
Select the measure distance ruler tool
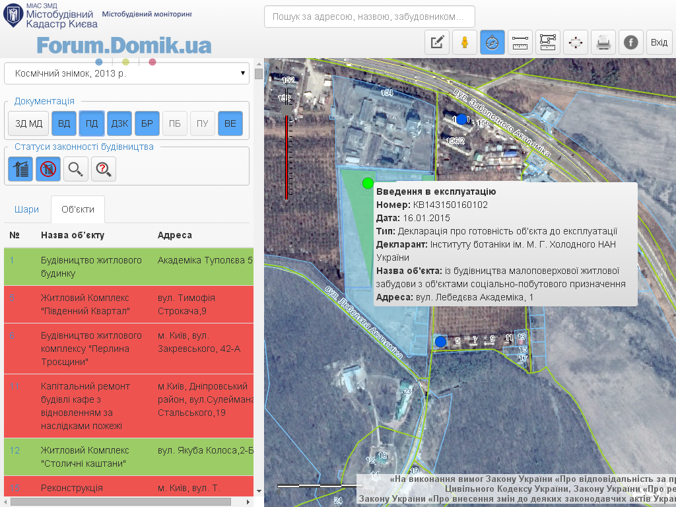[520, 42]
